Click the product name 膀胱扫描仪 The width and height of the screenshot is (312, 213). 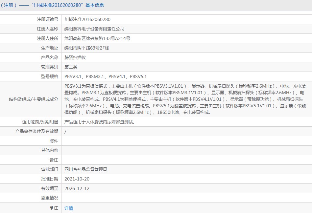(75, 58)
